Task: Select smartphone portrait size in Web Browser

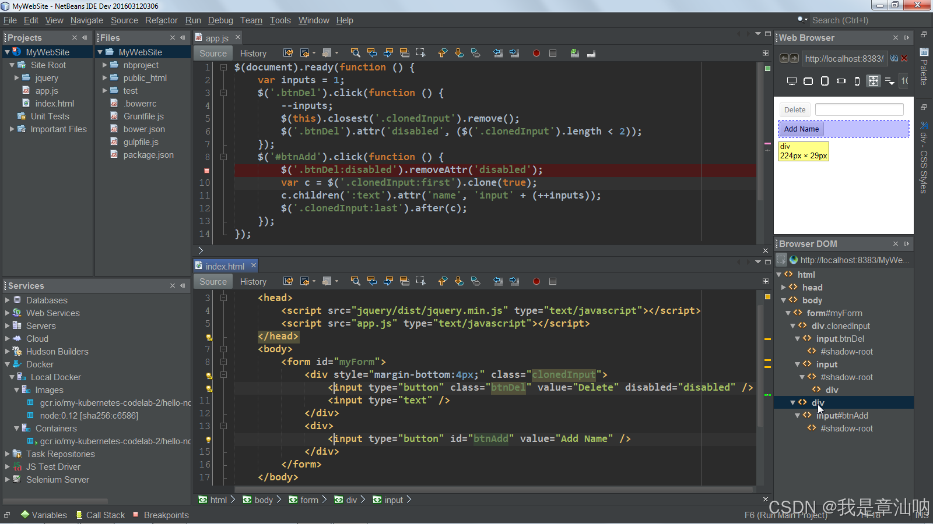Action: pyautogui.click(x=857, y=81)
